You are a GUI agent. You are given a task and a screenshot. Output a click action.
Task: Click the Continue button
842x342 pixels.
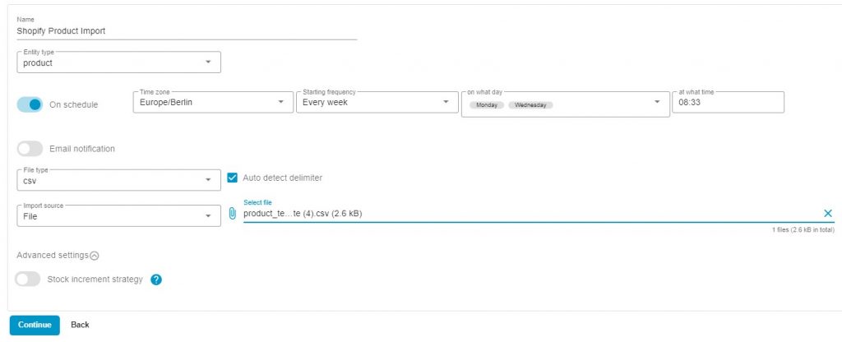[35, 325]
